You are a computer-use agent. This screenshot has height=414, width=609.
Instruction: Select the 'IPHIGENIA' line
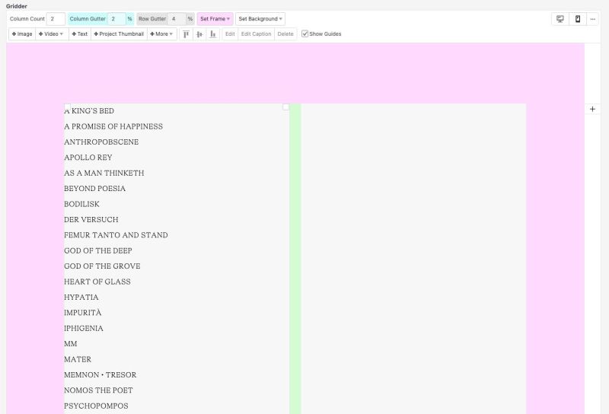(84, 329)
